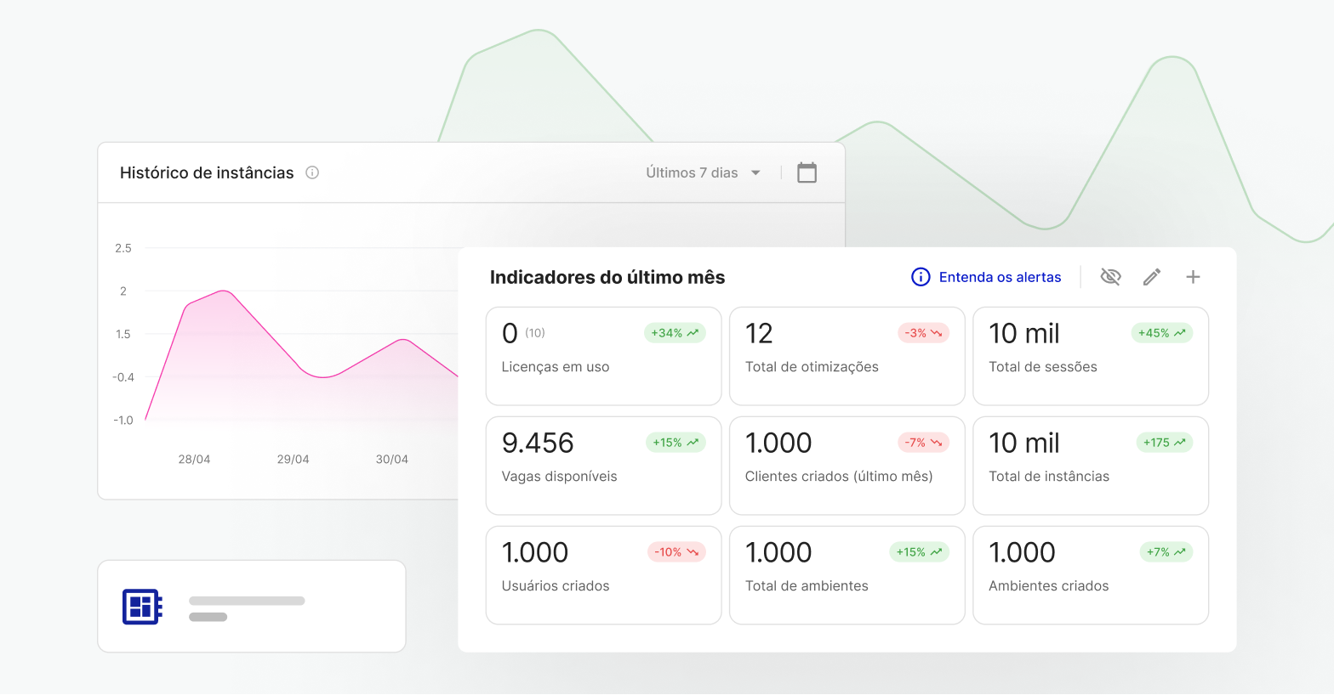Click the pencil edit indicators icon
This screenshot has height=695, width=1334.
[x=1152, y=277]
